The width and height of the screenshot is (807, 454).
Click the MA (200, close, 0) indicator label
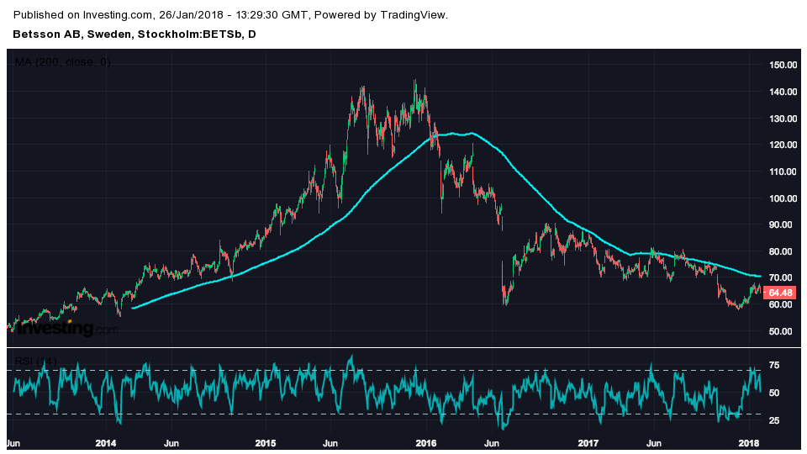point(62,62)
